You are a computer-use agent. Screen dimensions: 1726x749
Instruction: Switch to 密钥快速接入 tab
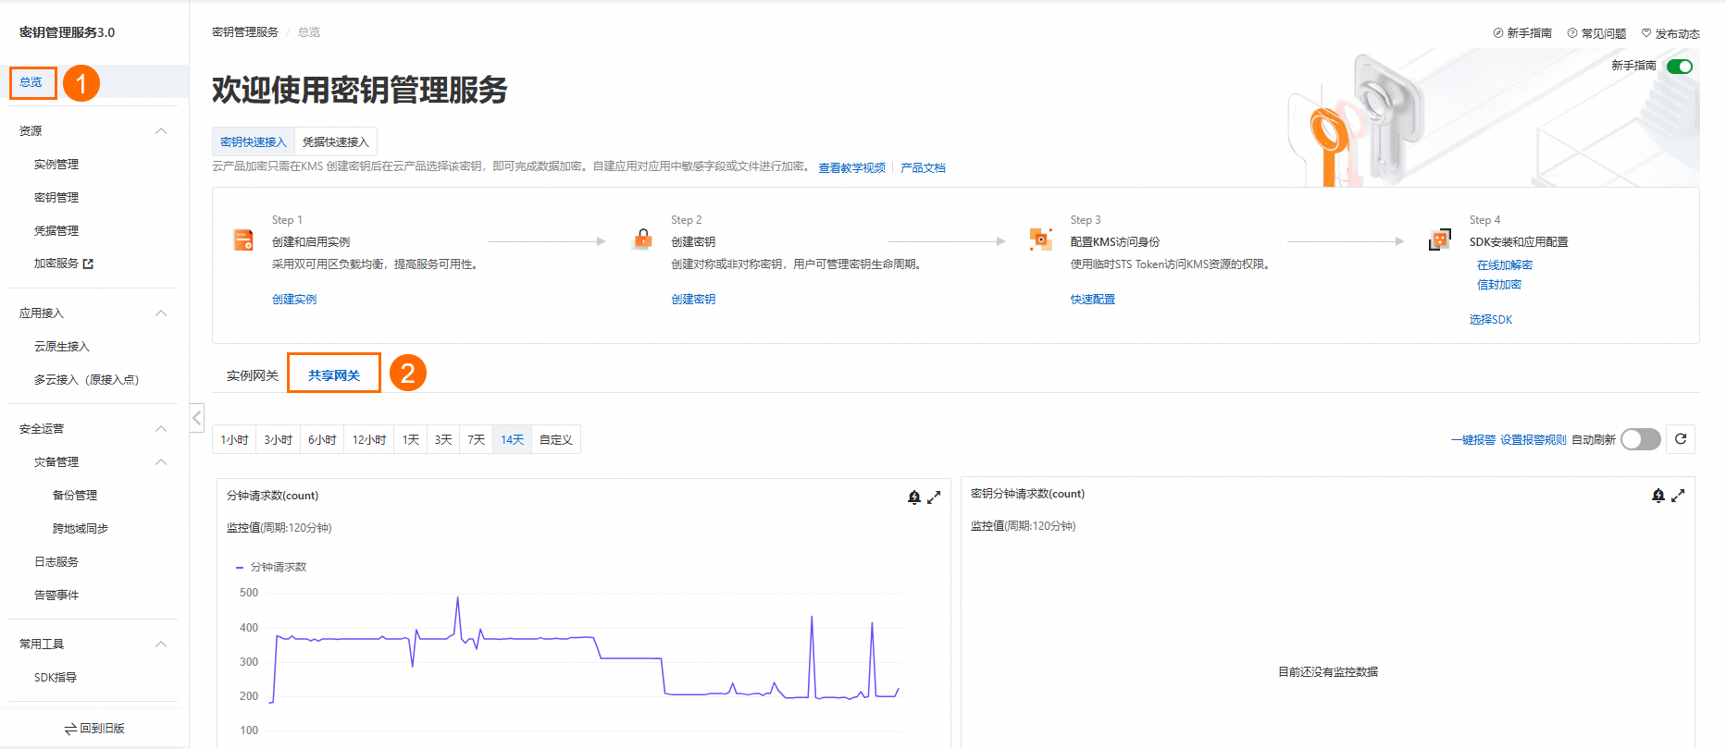254,141
